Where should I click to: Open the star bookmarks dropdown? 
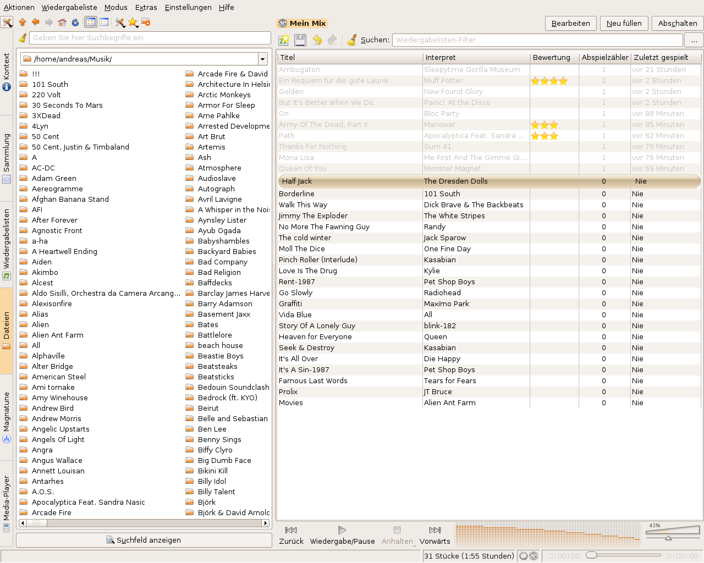point(133,23)
